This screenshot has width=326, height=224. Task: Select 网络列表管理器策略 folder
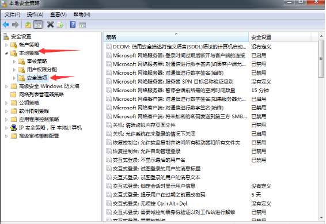pos(41,94)
